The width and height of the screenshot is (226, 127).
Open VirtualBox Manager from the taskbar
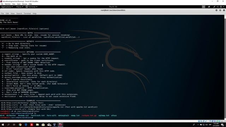pyautogui.click(x=55, y=125)
